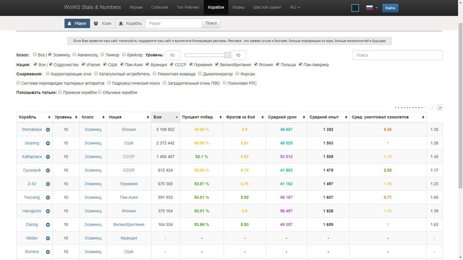The image size is (463, 260).
Task: Click the table scroll left arrow
Action: (432, 107)
